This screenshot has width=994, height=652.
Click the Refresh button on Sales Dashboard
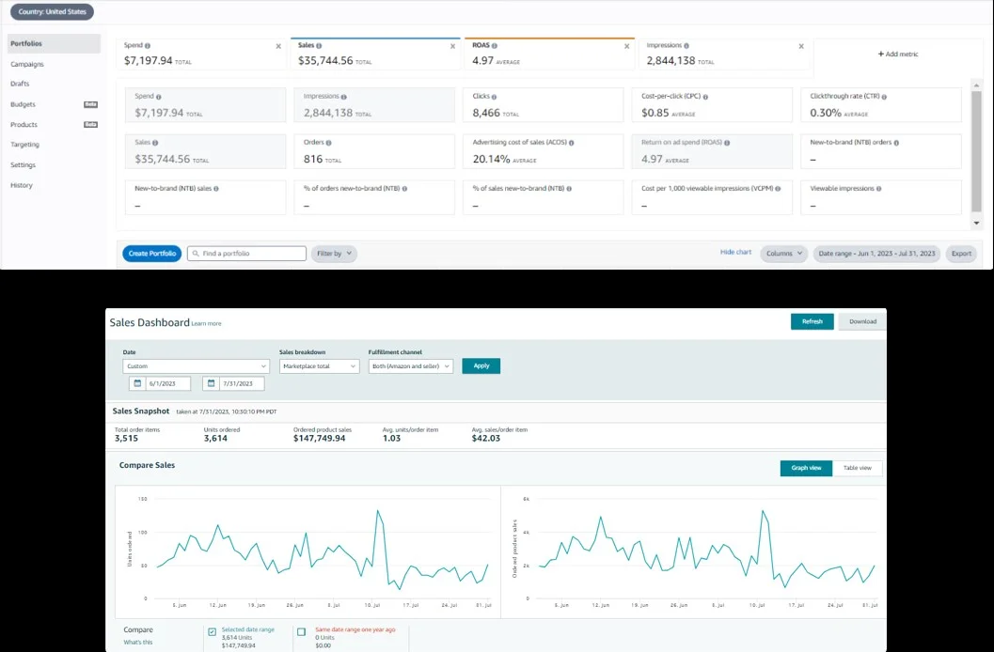point(813,321)
